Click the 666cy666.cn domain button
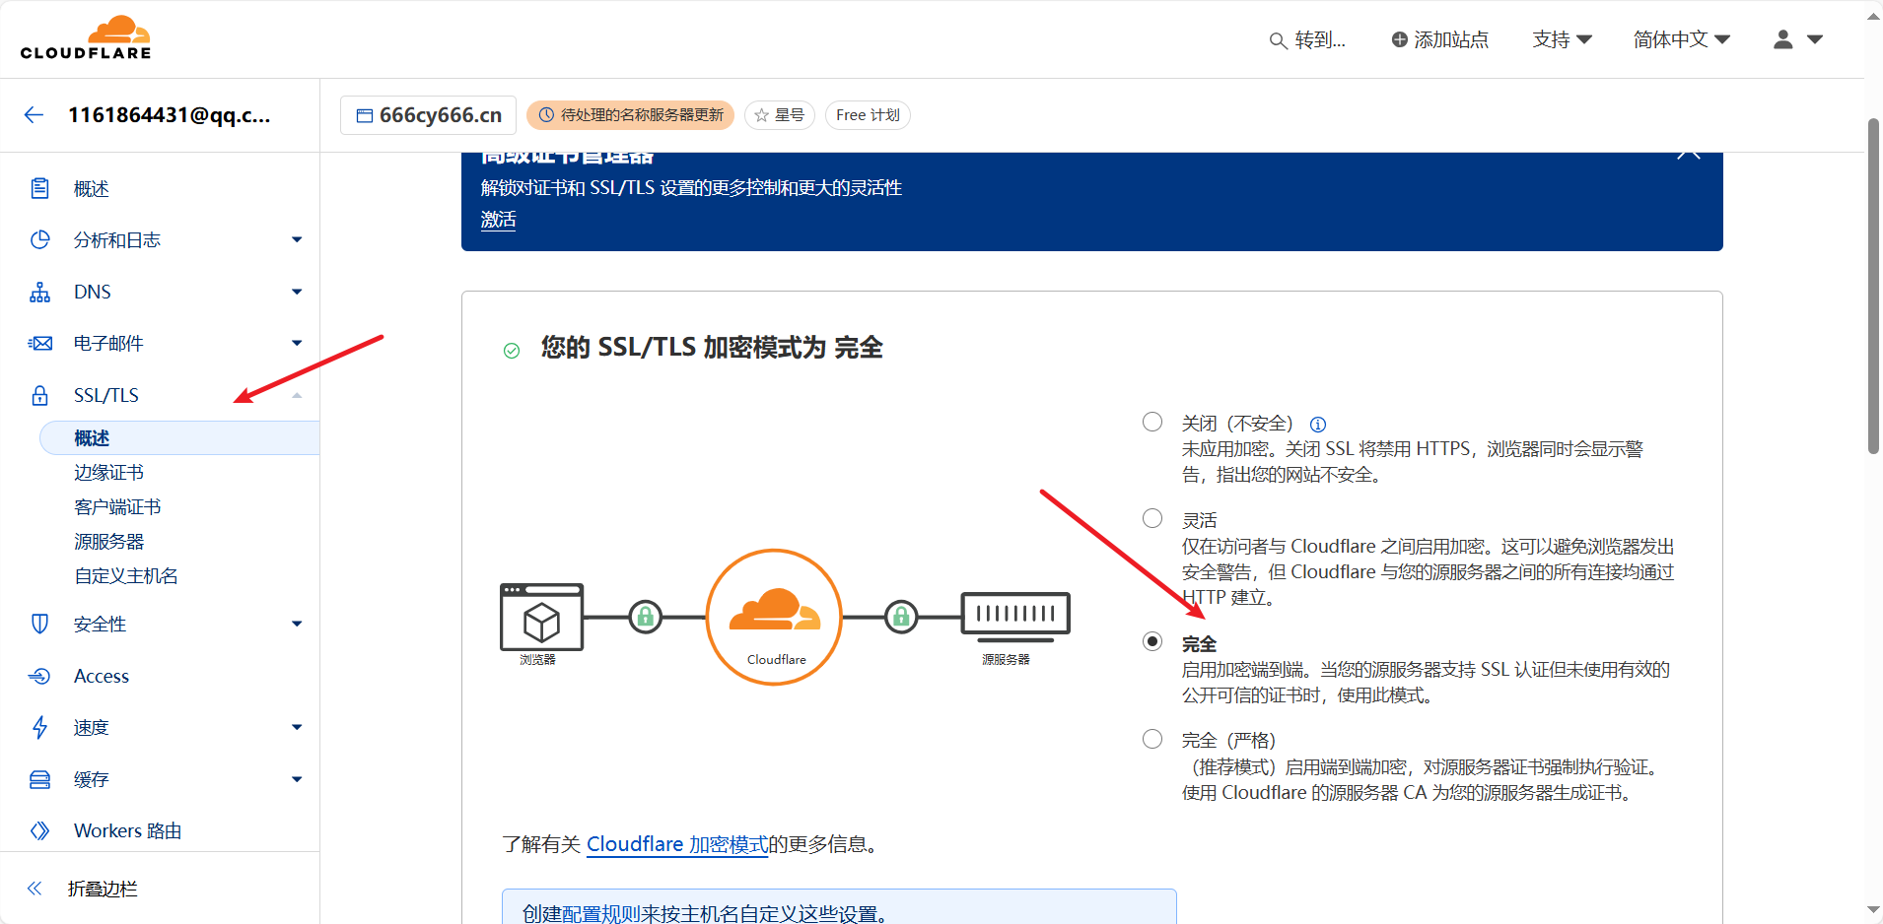Viewport: 1883px width, 924px height. click(428, 115)
